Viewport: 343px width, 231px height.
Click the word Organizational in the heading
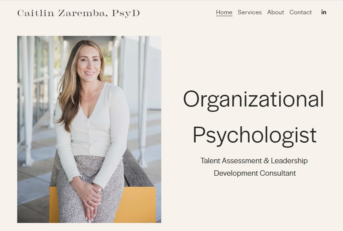(x=253, y=100)
